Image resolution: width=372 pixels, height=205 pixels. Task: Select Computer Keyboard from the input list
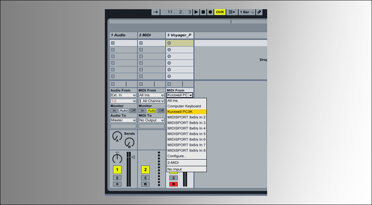pyautogui.click(x=184, y=106)
